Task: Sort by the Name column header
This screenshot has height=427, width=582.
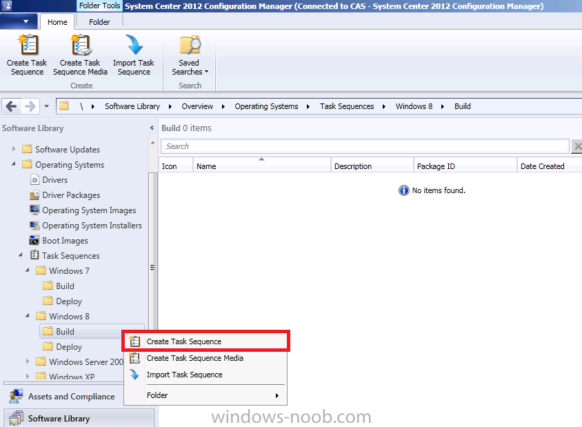Action: pyautogui.click(x=261, y=166)
